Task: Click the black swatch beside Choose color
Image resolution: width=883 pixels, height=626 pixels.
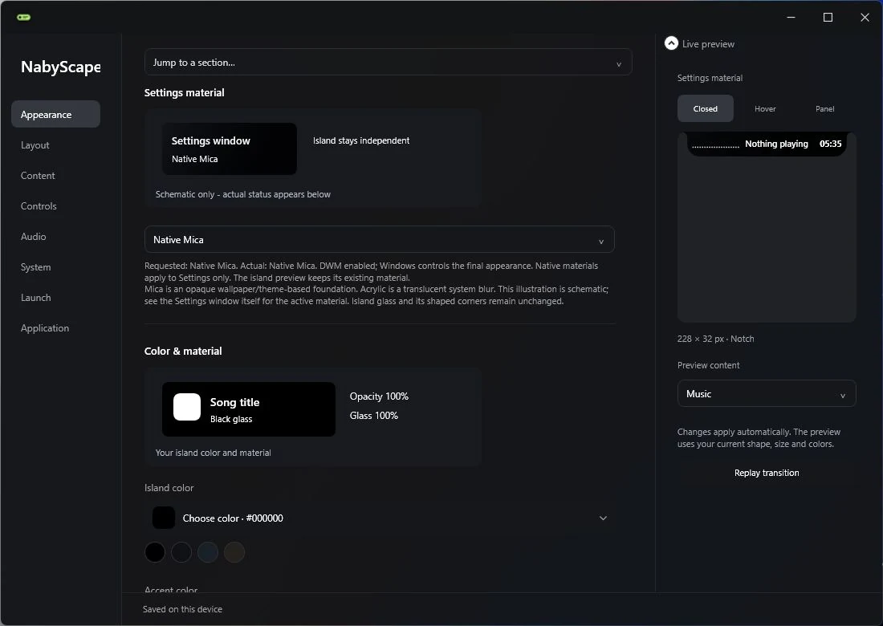Action: click(164, 518)
